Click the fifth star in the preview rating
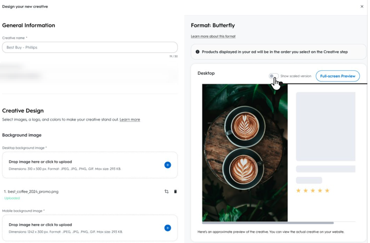370x243 pixels. pyautogui.click(x=327, y=191)
